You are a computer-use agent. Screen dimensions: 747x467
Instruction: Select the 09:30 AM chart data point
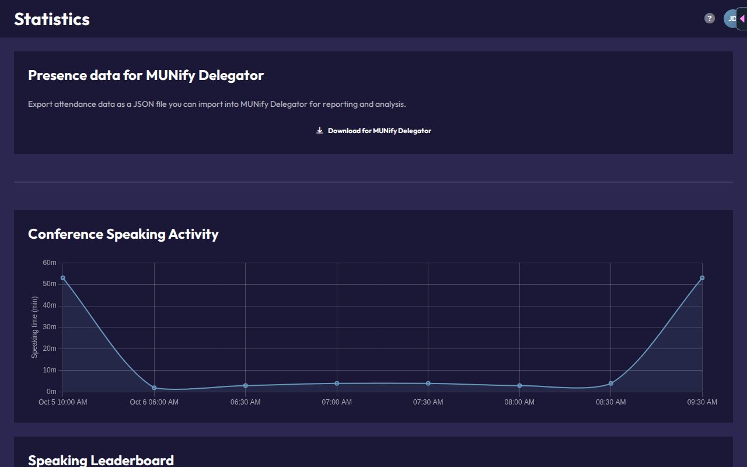coord(702,278)
